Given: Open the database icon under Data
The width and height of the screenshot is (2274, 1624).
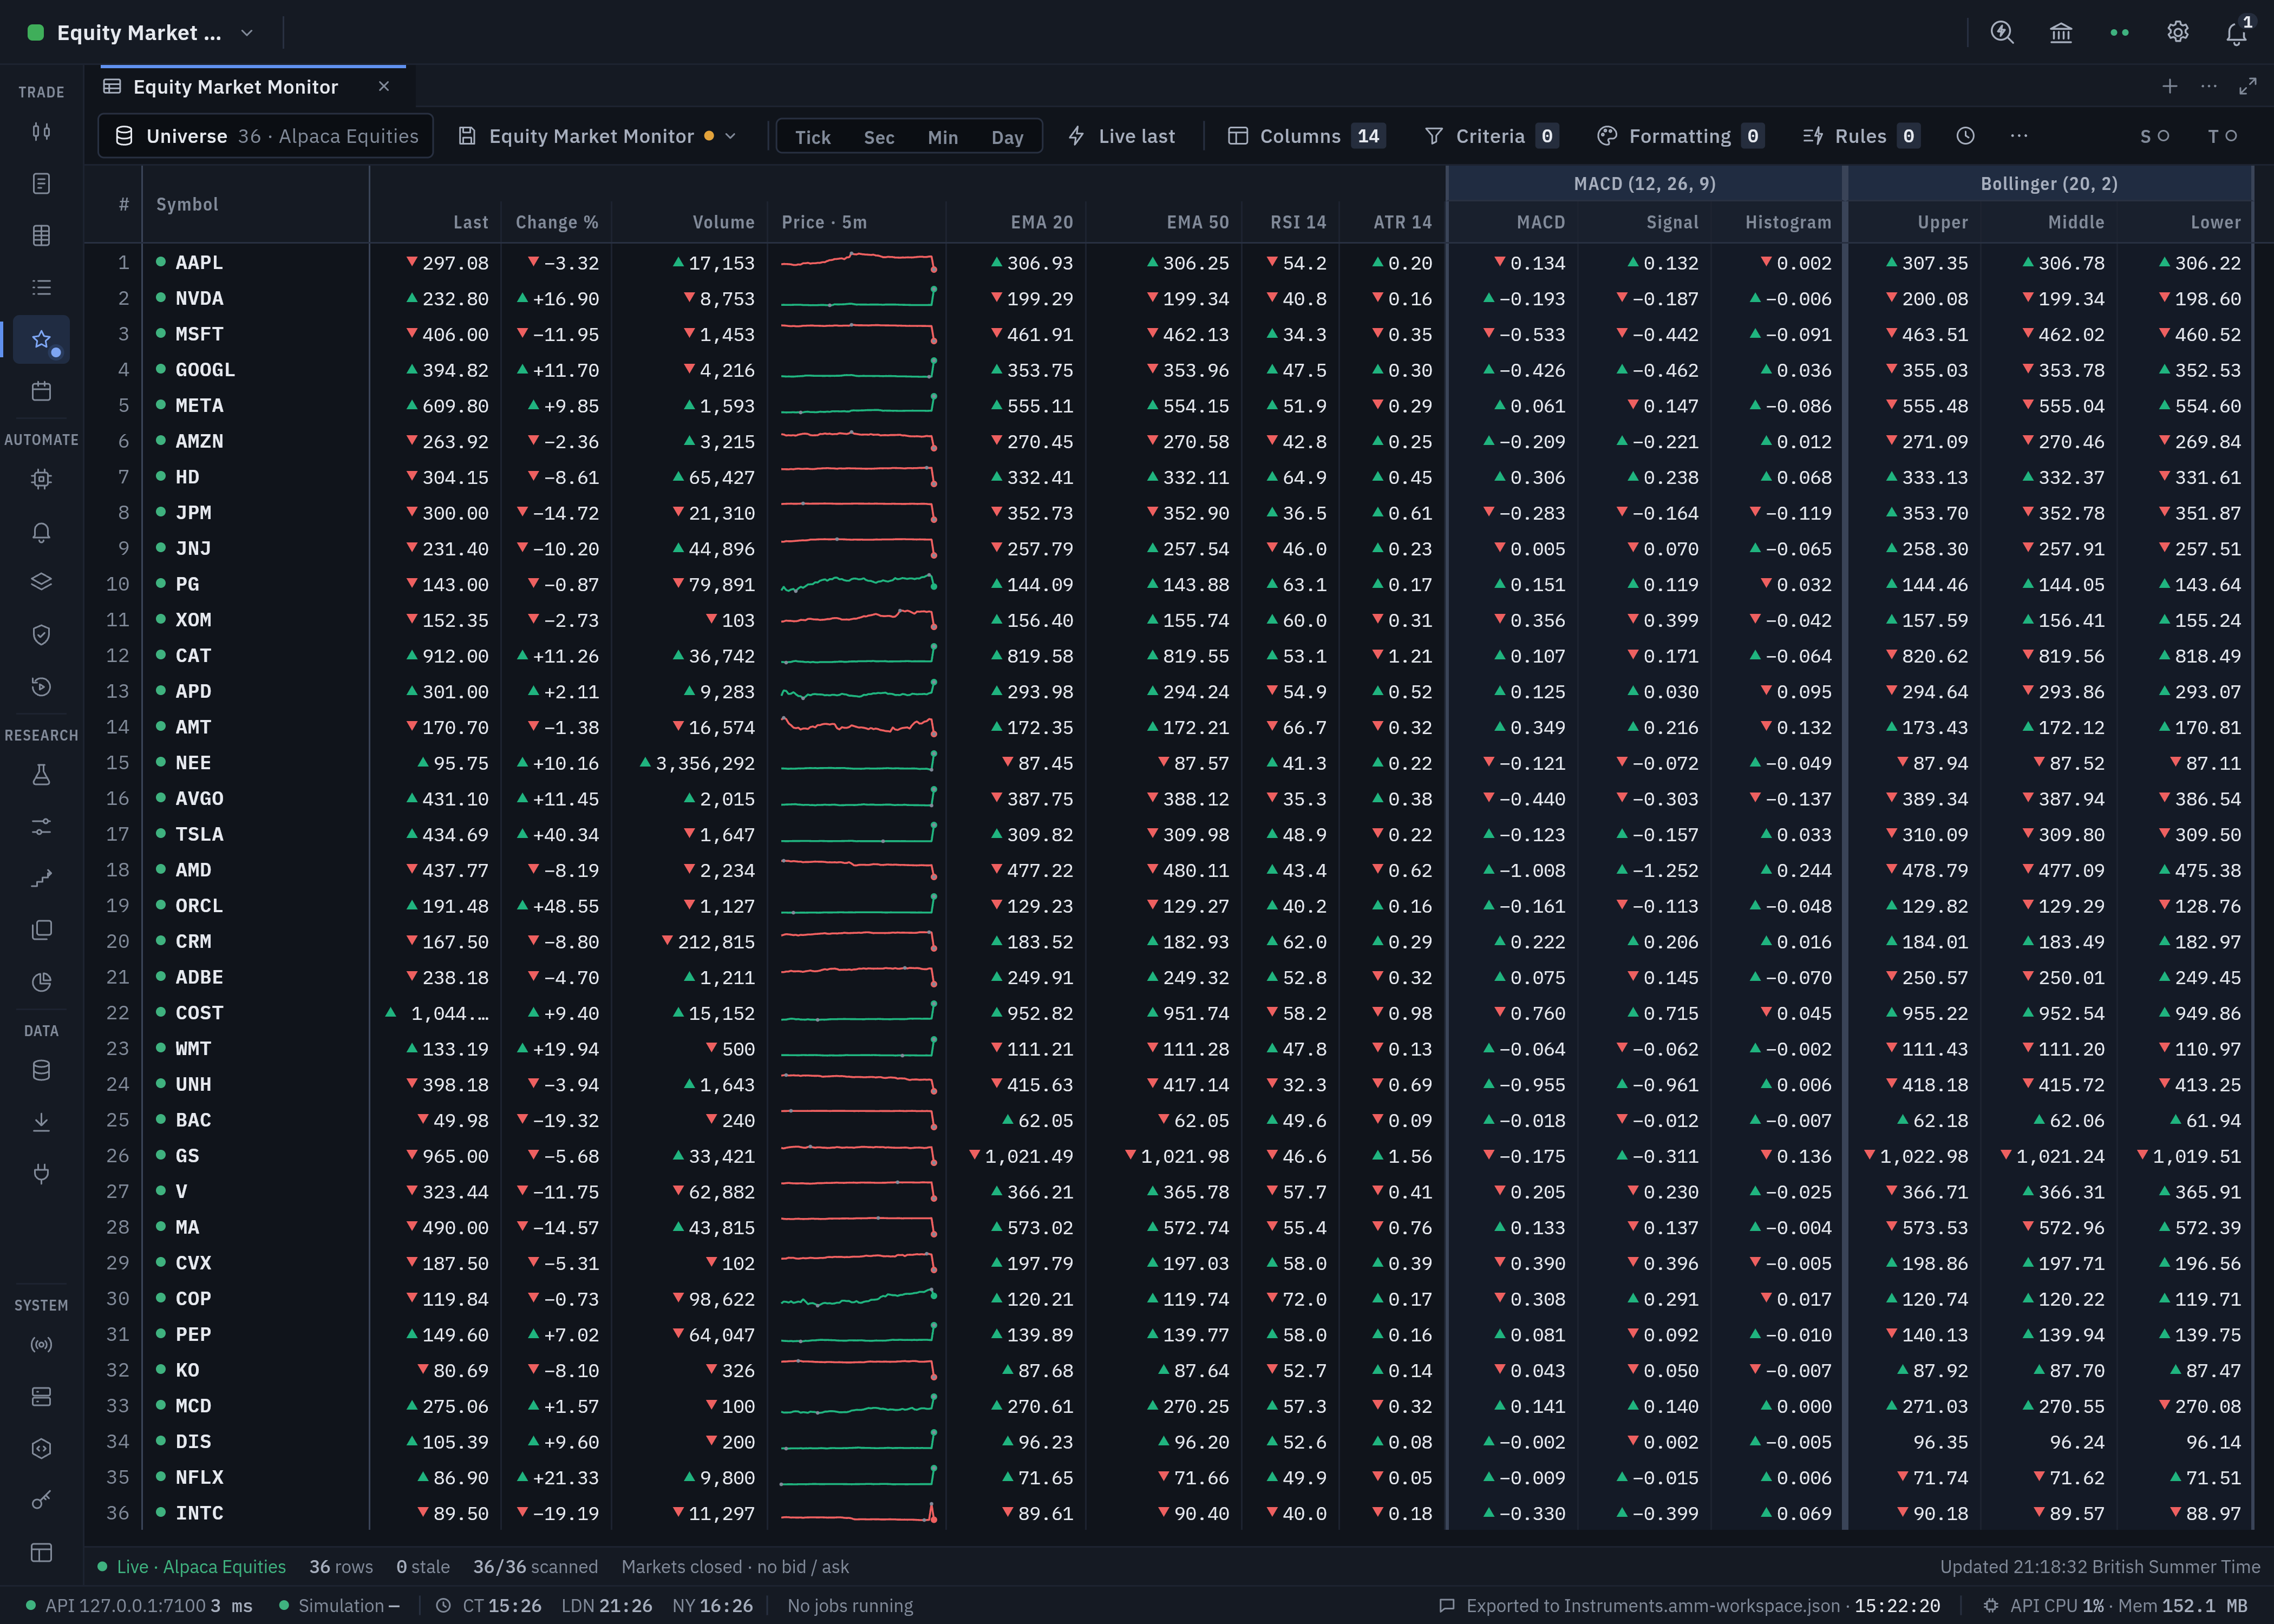Looking at the screenshot, I should tap(41, 1071).
